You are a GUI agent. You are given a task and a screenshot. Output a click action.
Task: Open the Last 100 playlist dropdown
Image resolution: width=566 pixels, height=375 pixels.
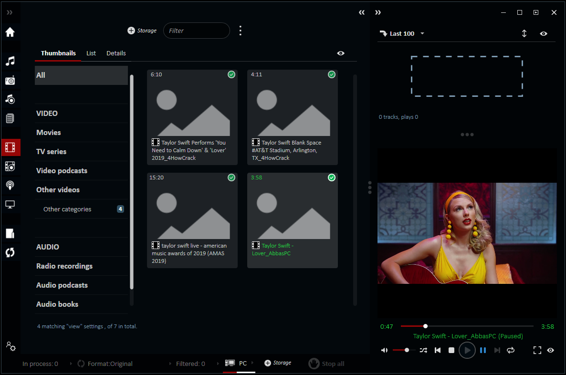coord(402,33)
